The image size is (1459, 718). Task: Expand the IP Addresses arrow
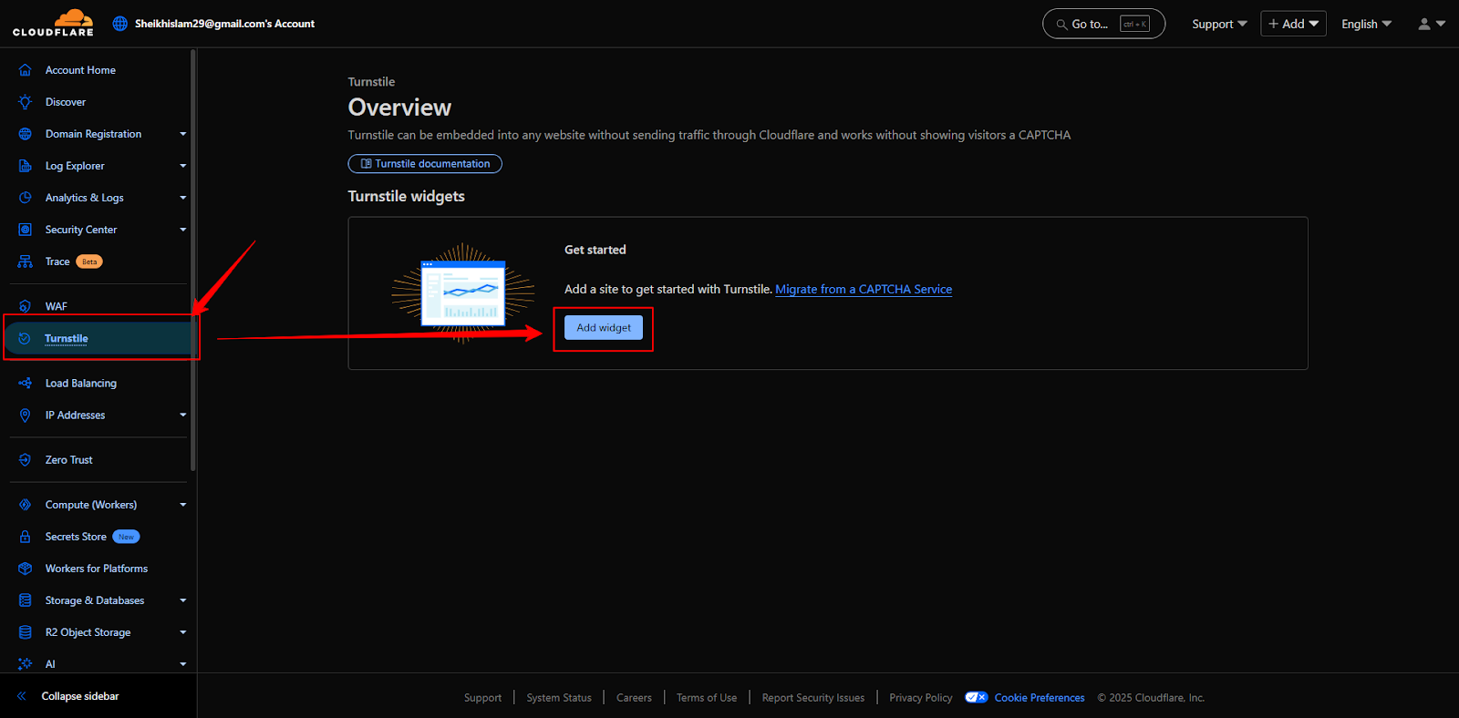[183, 415]
